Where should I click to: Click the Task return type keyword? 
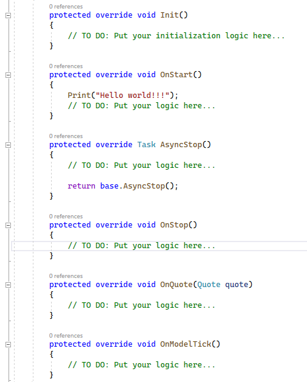tap(147, 145)
